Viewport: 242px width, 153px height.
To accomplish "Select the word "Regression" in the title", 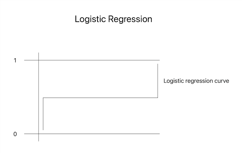I will tap(130, 19).
